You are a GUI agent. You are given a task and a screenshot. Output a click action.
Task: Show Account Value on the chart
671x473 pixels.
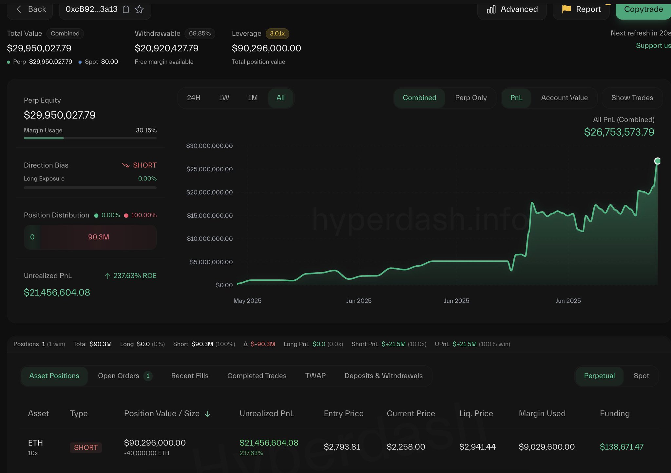[564, 98]
